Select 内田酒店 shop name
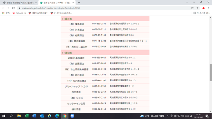212x119 pixels. [76, 92]
